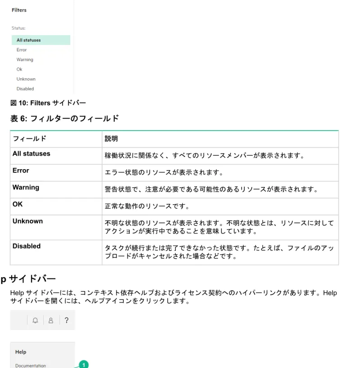Screen dimensions: 342x368
Task: Pick the Disabled status filter
Action: click(x=25, y=89)
